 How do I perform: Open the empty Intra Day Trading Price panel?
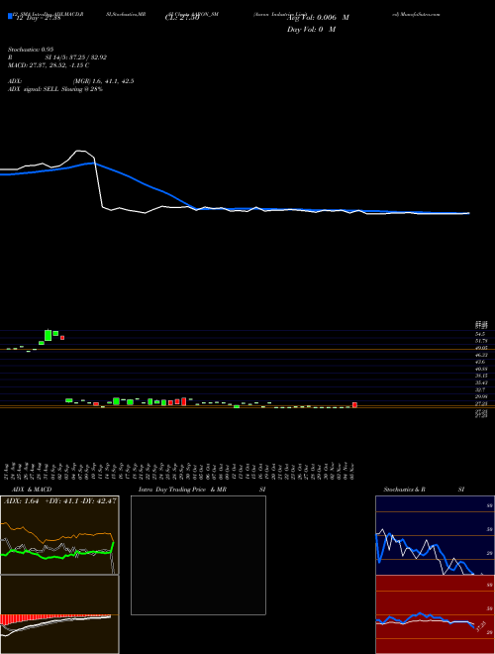(198, 555)
